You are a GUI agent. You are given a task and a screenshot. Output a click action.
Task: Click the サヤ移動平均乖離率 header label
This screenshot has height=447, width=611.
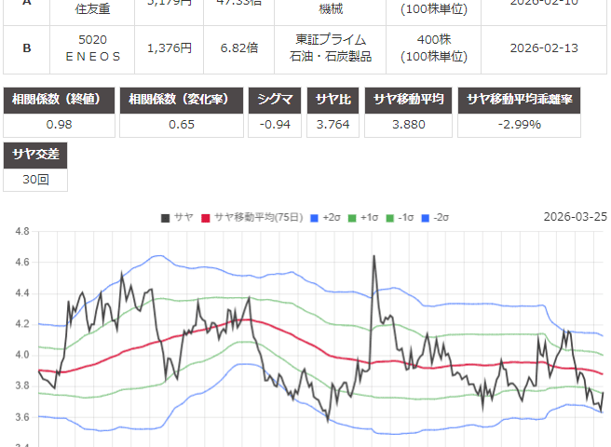(532, 100)
